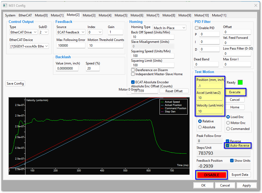This screenshot has width=262, height=193.
Task: Open the Homing Type dropdown
Action: [170, 28]
